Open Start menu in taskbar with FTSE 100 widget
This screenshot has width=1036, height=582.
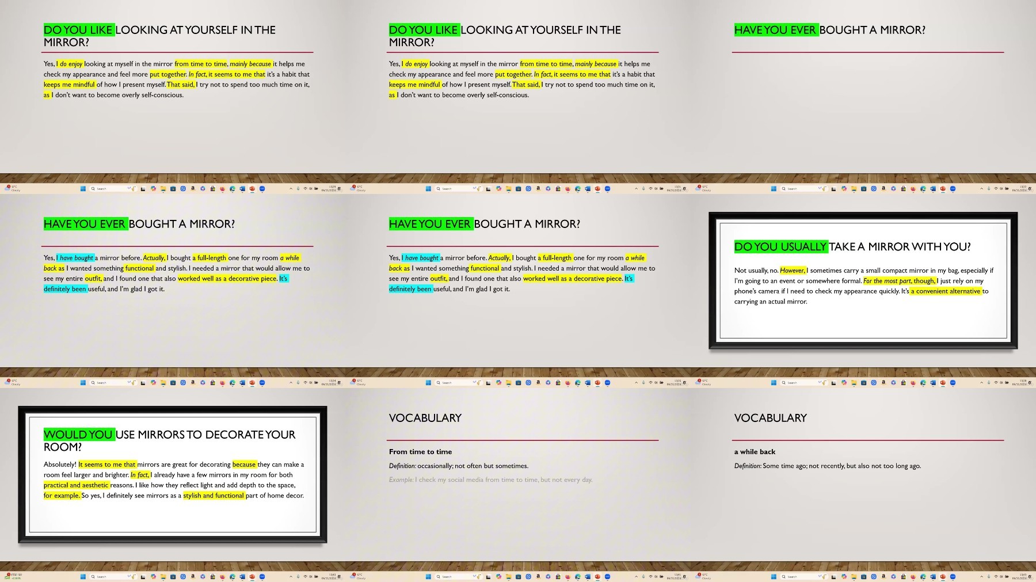(83, 576)
